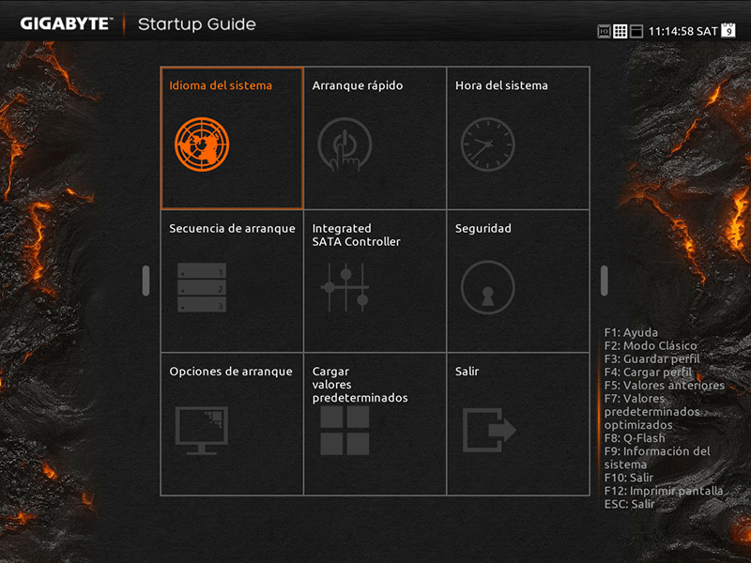This screenshot has width=751, height=563.
Task: Select the F2: Modo Clásico entry
Action: (651, 345)
